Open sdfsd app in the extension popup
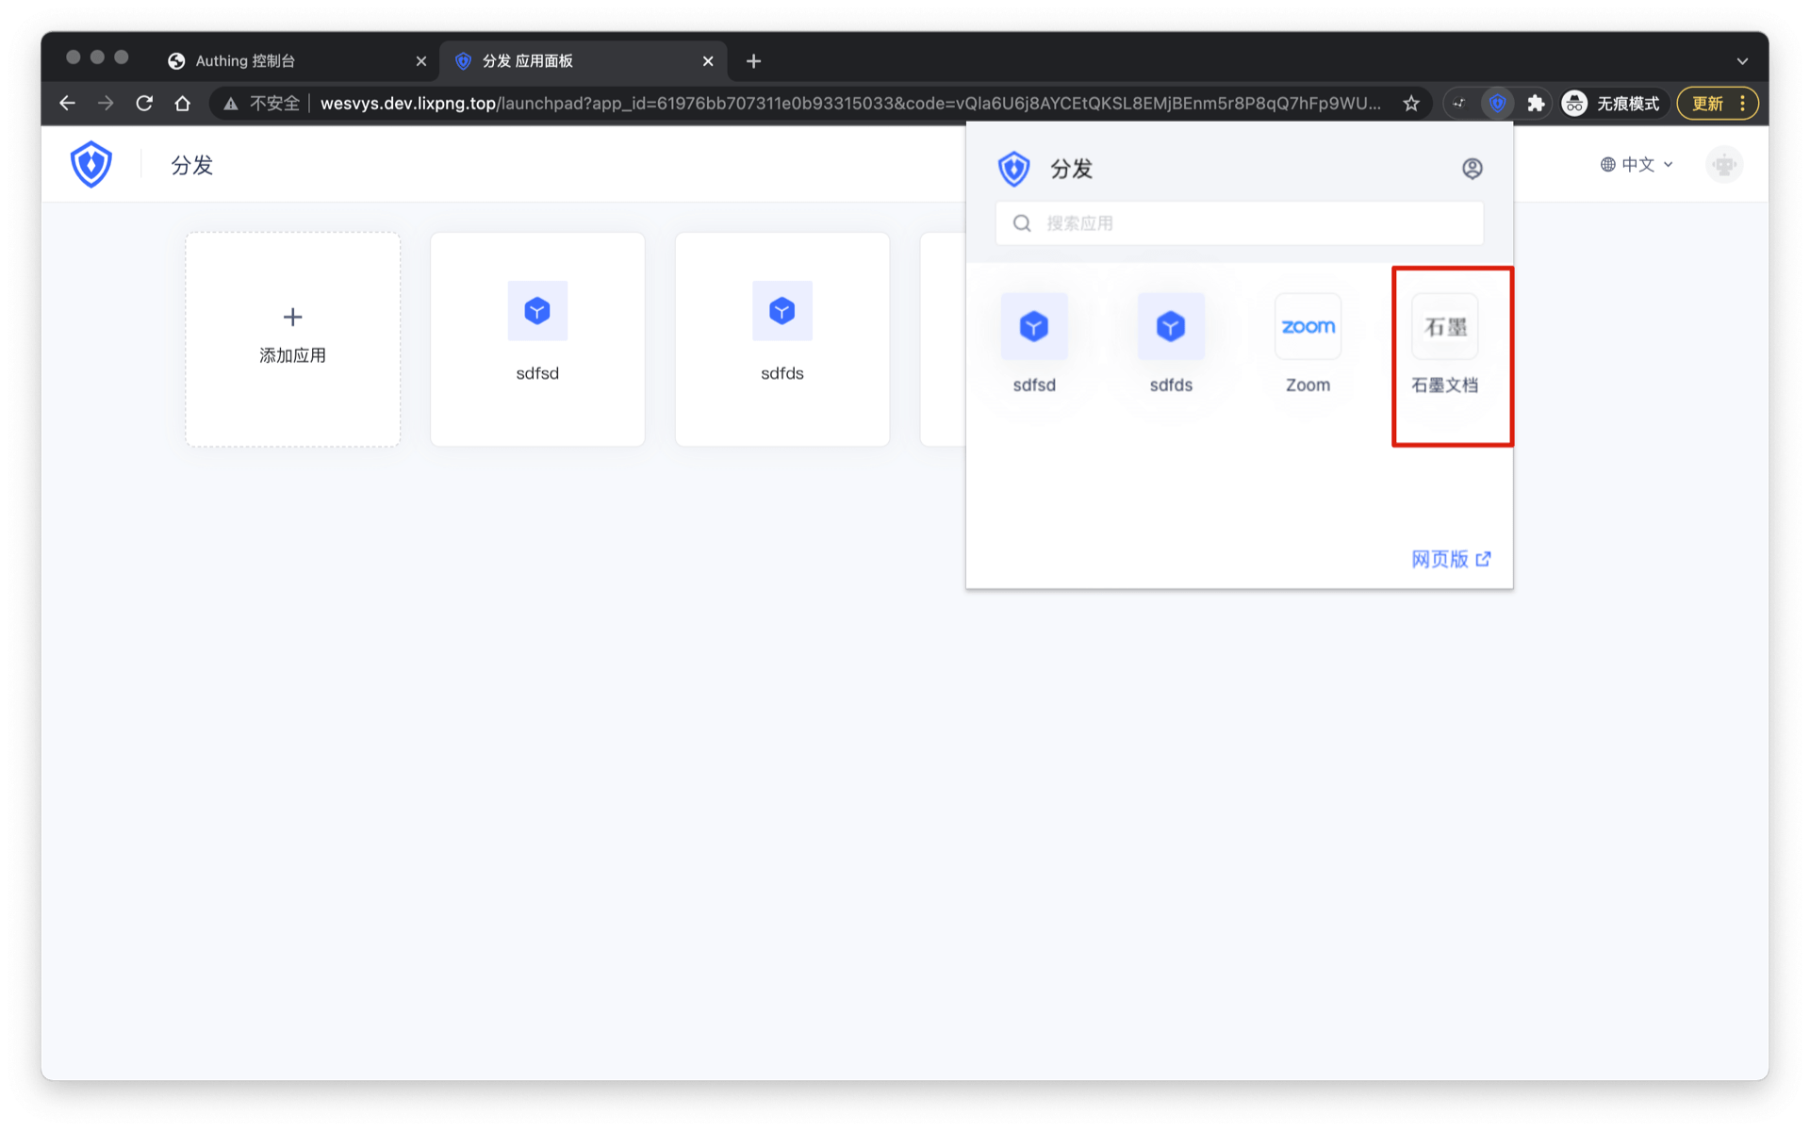The image size is (1810, 1131). click(x=1034, y=327)
